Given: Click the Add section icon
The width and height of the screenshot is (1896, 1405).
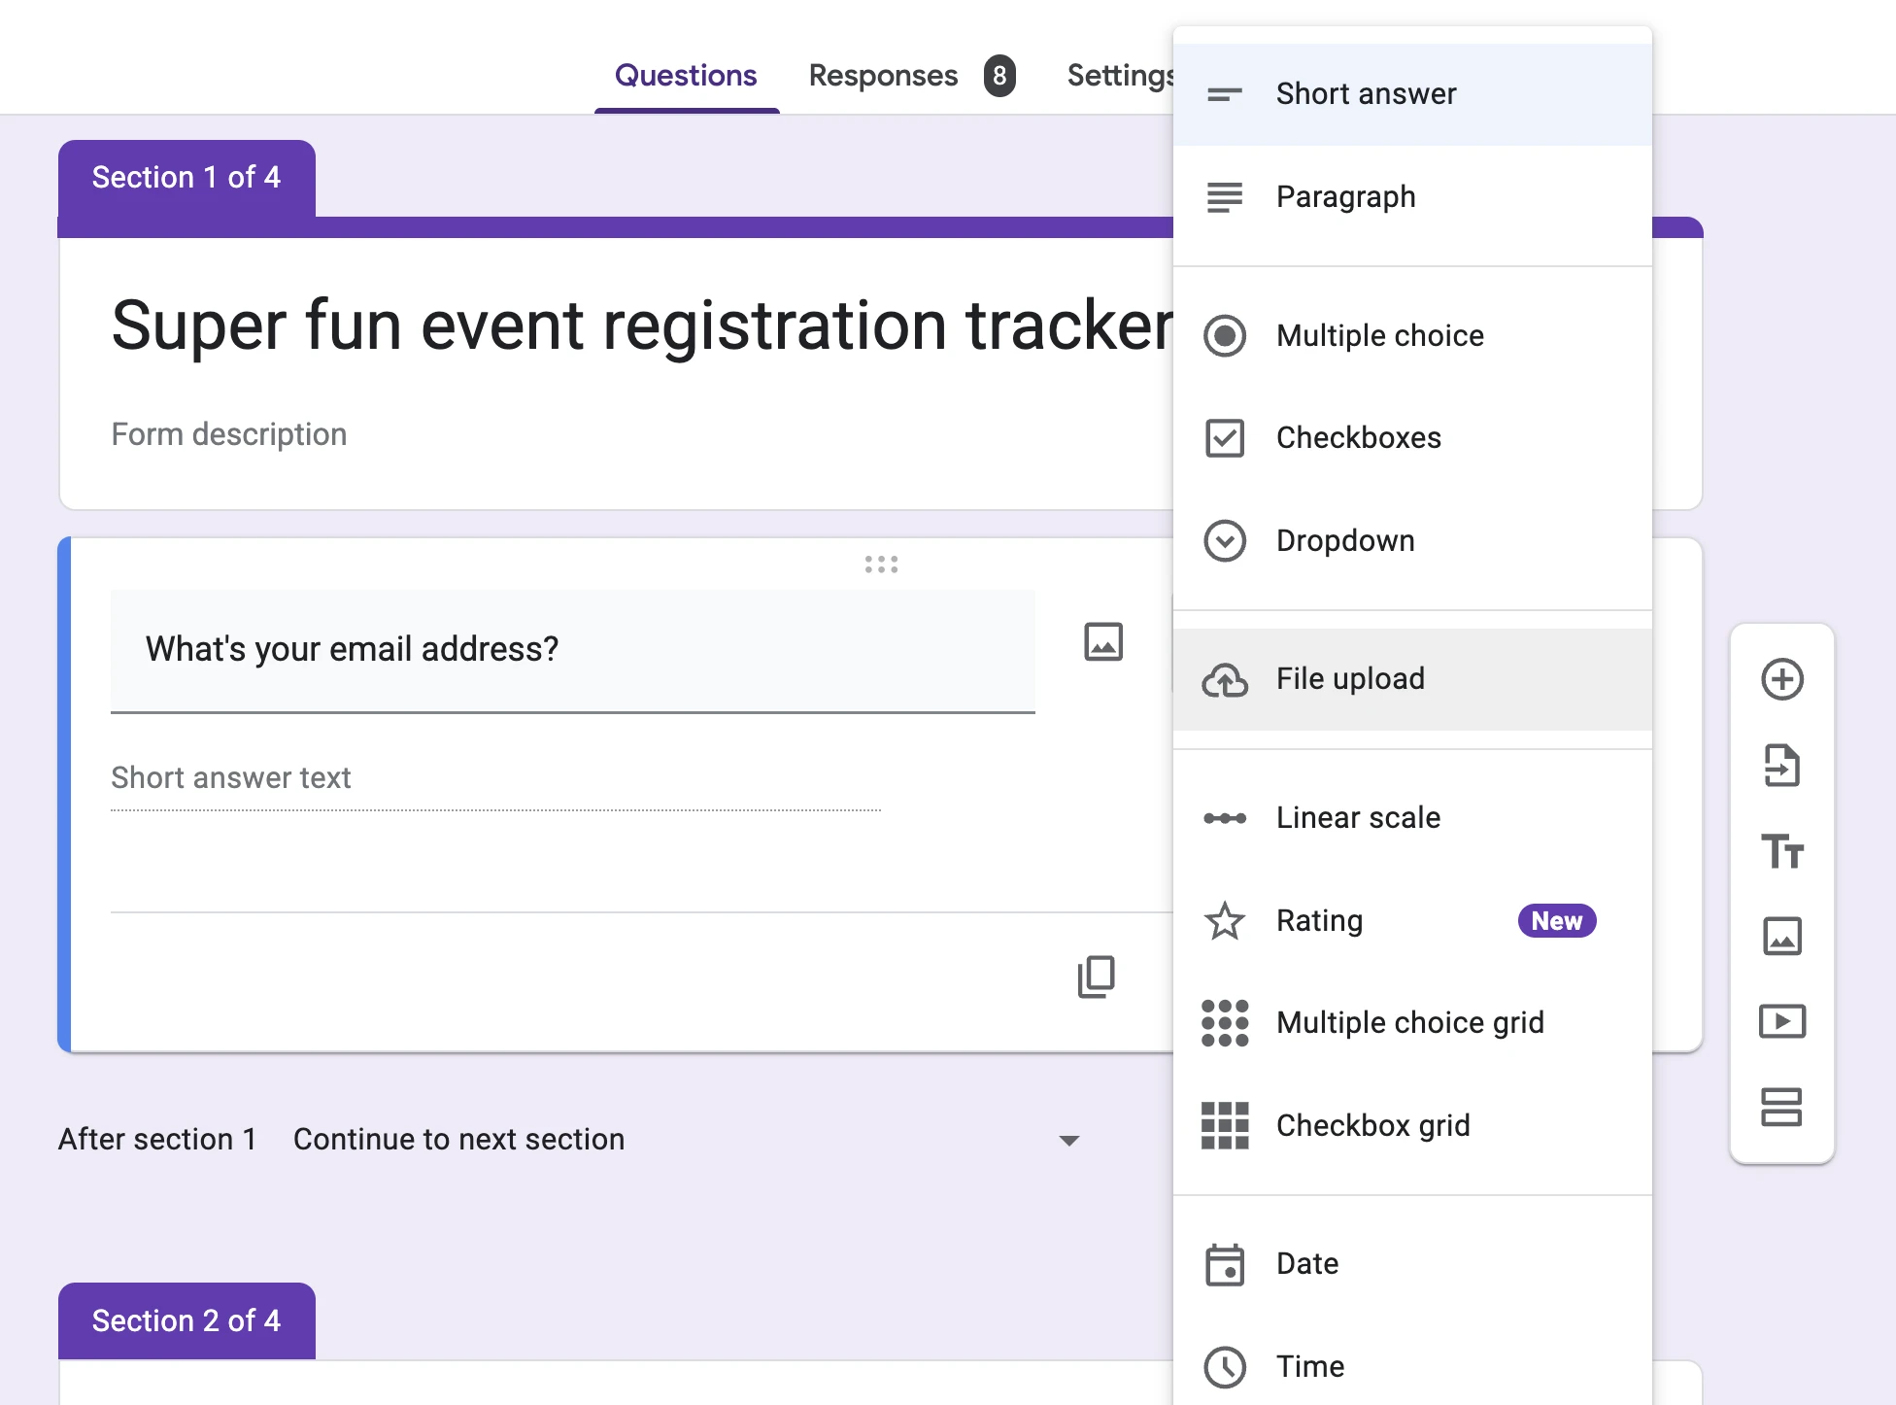Looking at the screenshot, I should [1781, 1107].
